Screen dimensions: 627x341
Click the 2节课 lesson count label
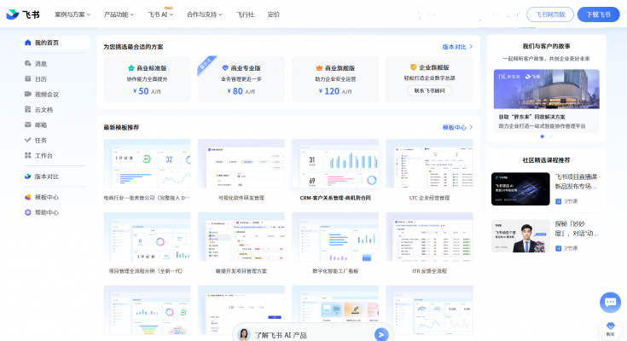click(x=571, y=248)
